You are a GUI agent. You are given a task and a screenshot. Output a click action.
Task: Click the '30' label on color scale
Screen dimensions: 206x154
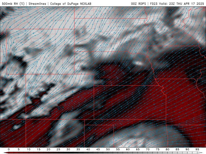68,149
